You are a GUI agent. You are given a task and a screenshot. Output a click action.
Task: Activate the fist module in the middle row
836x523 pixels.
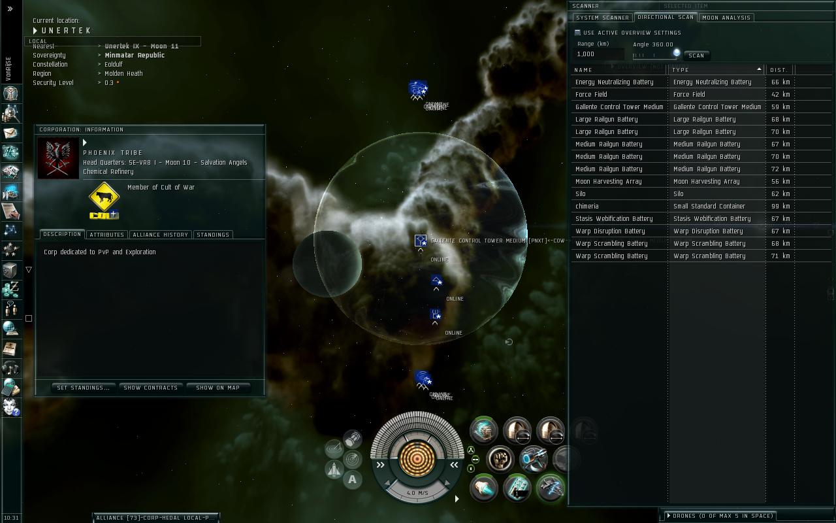click(x=501, y=460)
